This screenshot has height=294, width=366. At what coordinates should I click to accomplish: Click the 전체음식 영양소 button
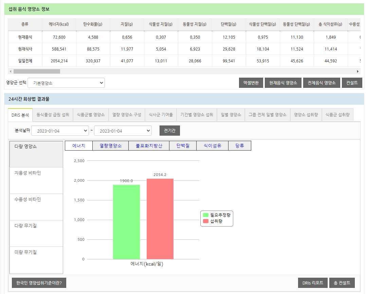322,83
